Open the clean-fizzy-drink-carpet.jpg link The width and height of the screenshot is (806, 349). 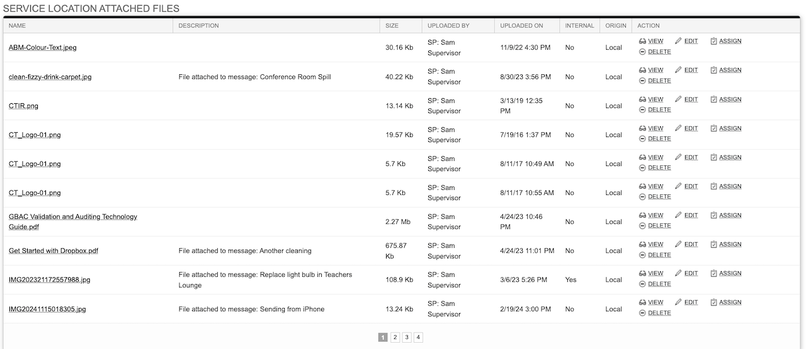click(x=50, y=77)
